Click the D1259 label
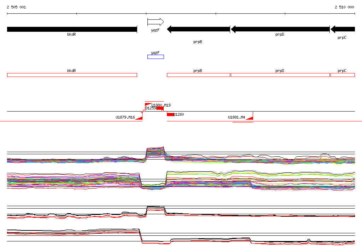Viewport: 362px width, 252px height. (x=151, y=108)
